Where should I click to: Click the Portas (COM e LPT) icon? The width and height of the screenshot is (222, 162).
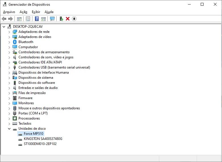click(15, 113)
